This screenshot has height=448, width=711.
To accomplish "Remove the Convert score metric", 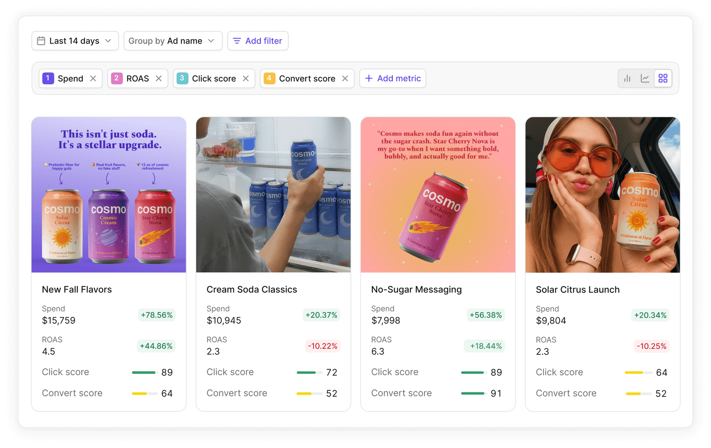I will tap(345, 79).
